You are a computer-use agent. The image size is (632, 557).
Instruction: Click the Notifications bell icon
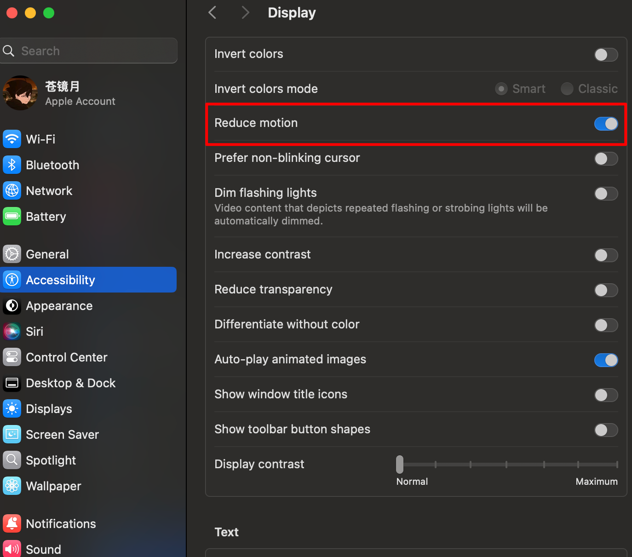[12, 523]
